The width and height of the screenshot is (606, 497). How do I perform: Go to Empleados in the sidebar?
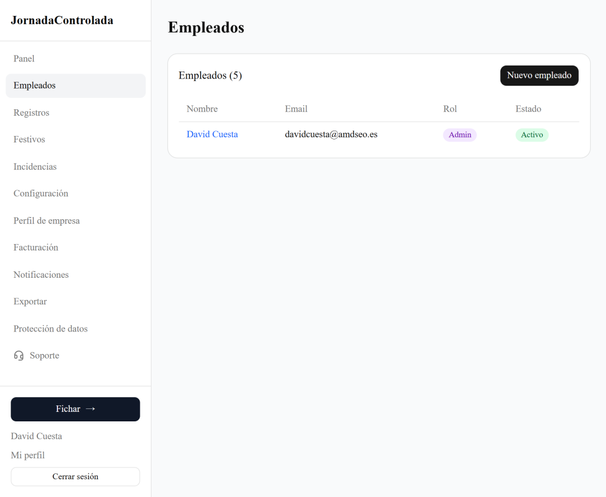[34, 86]
